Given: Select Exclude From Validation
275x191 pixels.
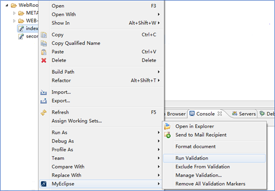Looking at the screenshot, I should [x=202, y=167].
